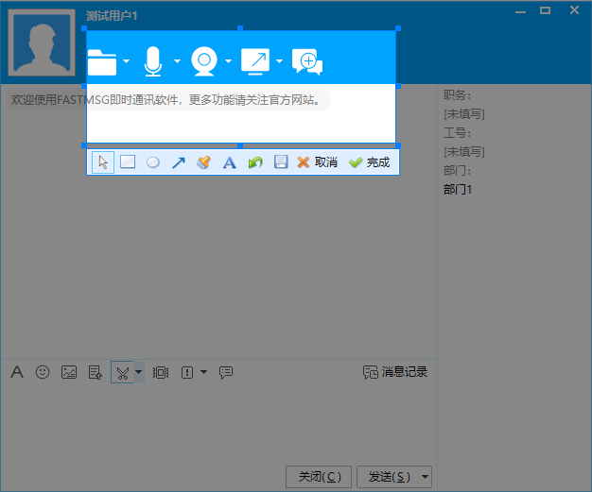Viewport: 592px width, 492px height.
Task: Send a window shake vibration
Action: click(x=161, y=372)
